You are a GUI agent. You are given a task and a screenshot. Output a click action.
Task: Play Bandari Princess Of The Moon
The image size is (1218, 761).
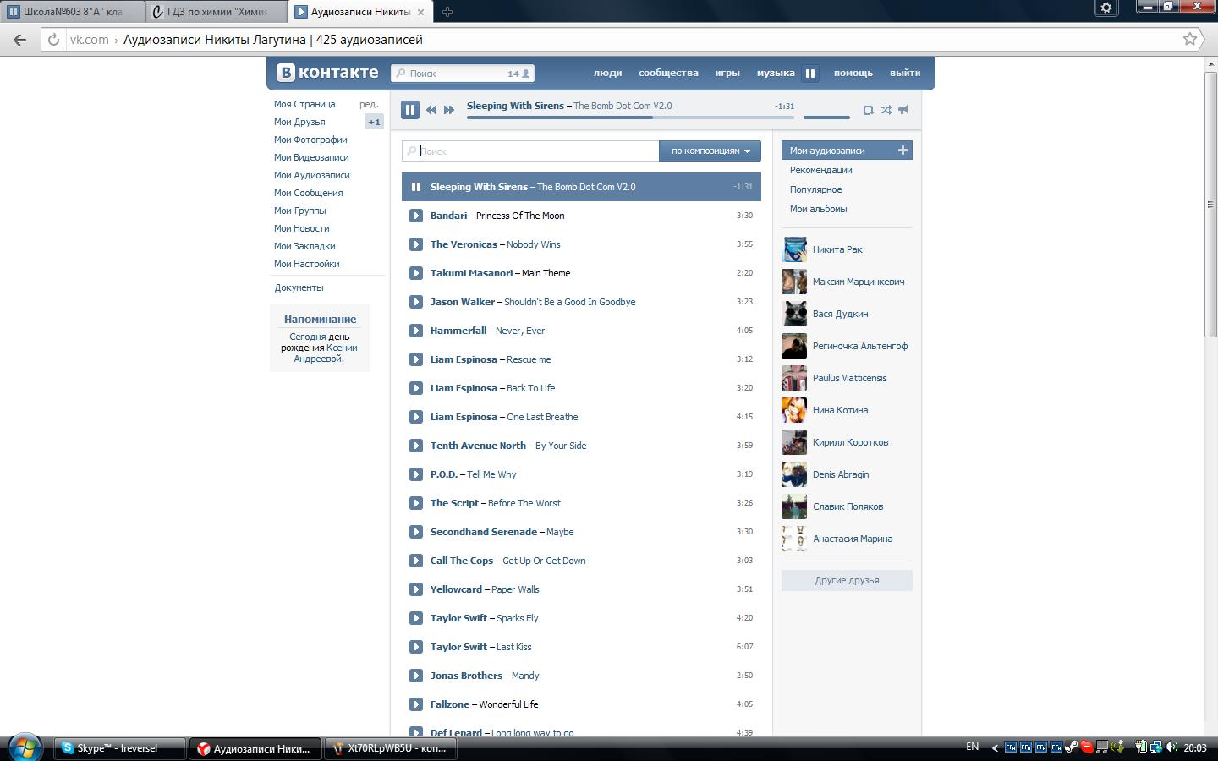coord(416,216)
